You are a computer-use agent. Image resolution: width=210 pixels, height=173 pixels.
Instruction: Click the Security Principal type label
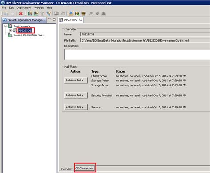(x=101, y=96)
